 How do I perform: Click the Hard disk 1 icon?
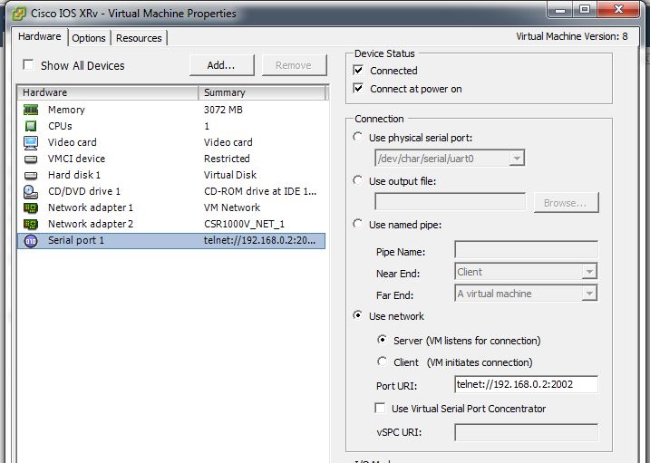pyautogui.click(x=31, y=175)
